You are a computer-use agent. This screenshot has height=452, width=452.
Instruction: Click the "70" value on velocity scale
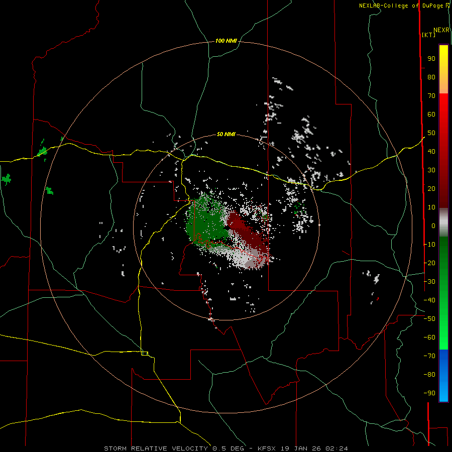pos(431,96)
